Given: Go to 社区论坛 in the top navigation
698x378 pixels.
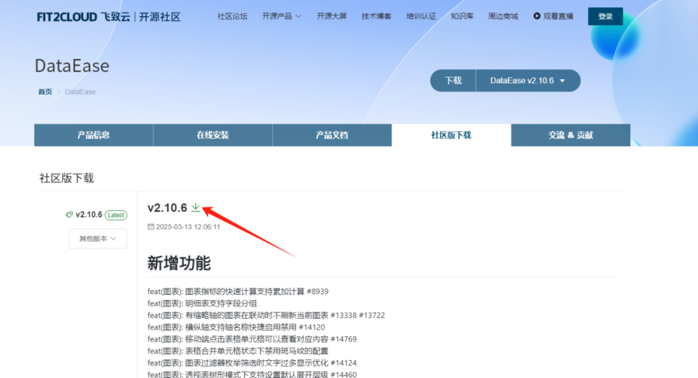Looking at the screenshot, I should coord(233,16).
